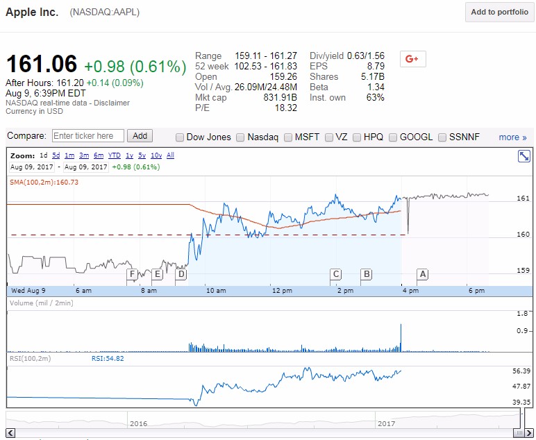The height and width of the screenshot is (440, 536).
Task: Click the Inst. own value 63%
Action: pyautogui.click(x=376, y=98)
